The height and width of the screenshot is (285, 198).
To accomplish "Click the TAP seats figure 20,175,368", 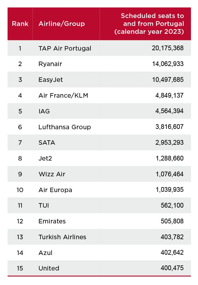I will [x=168, y=48].
